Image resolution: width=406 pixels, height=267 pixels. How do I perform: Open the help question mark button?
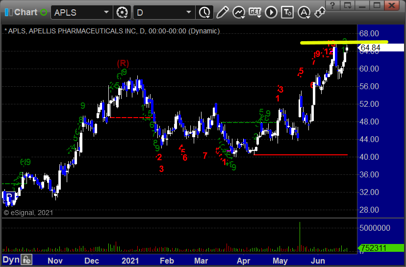[x=332, y=5]
